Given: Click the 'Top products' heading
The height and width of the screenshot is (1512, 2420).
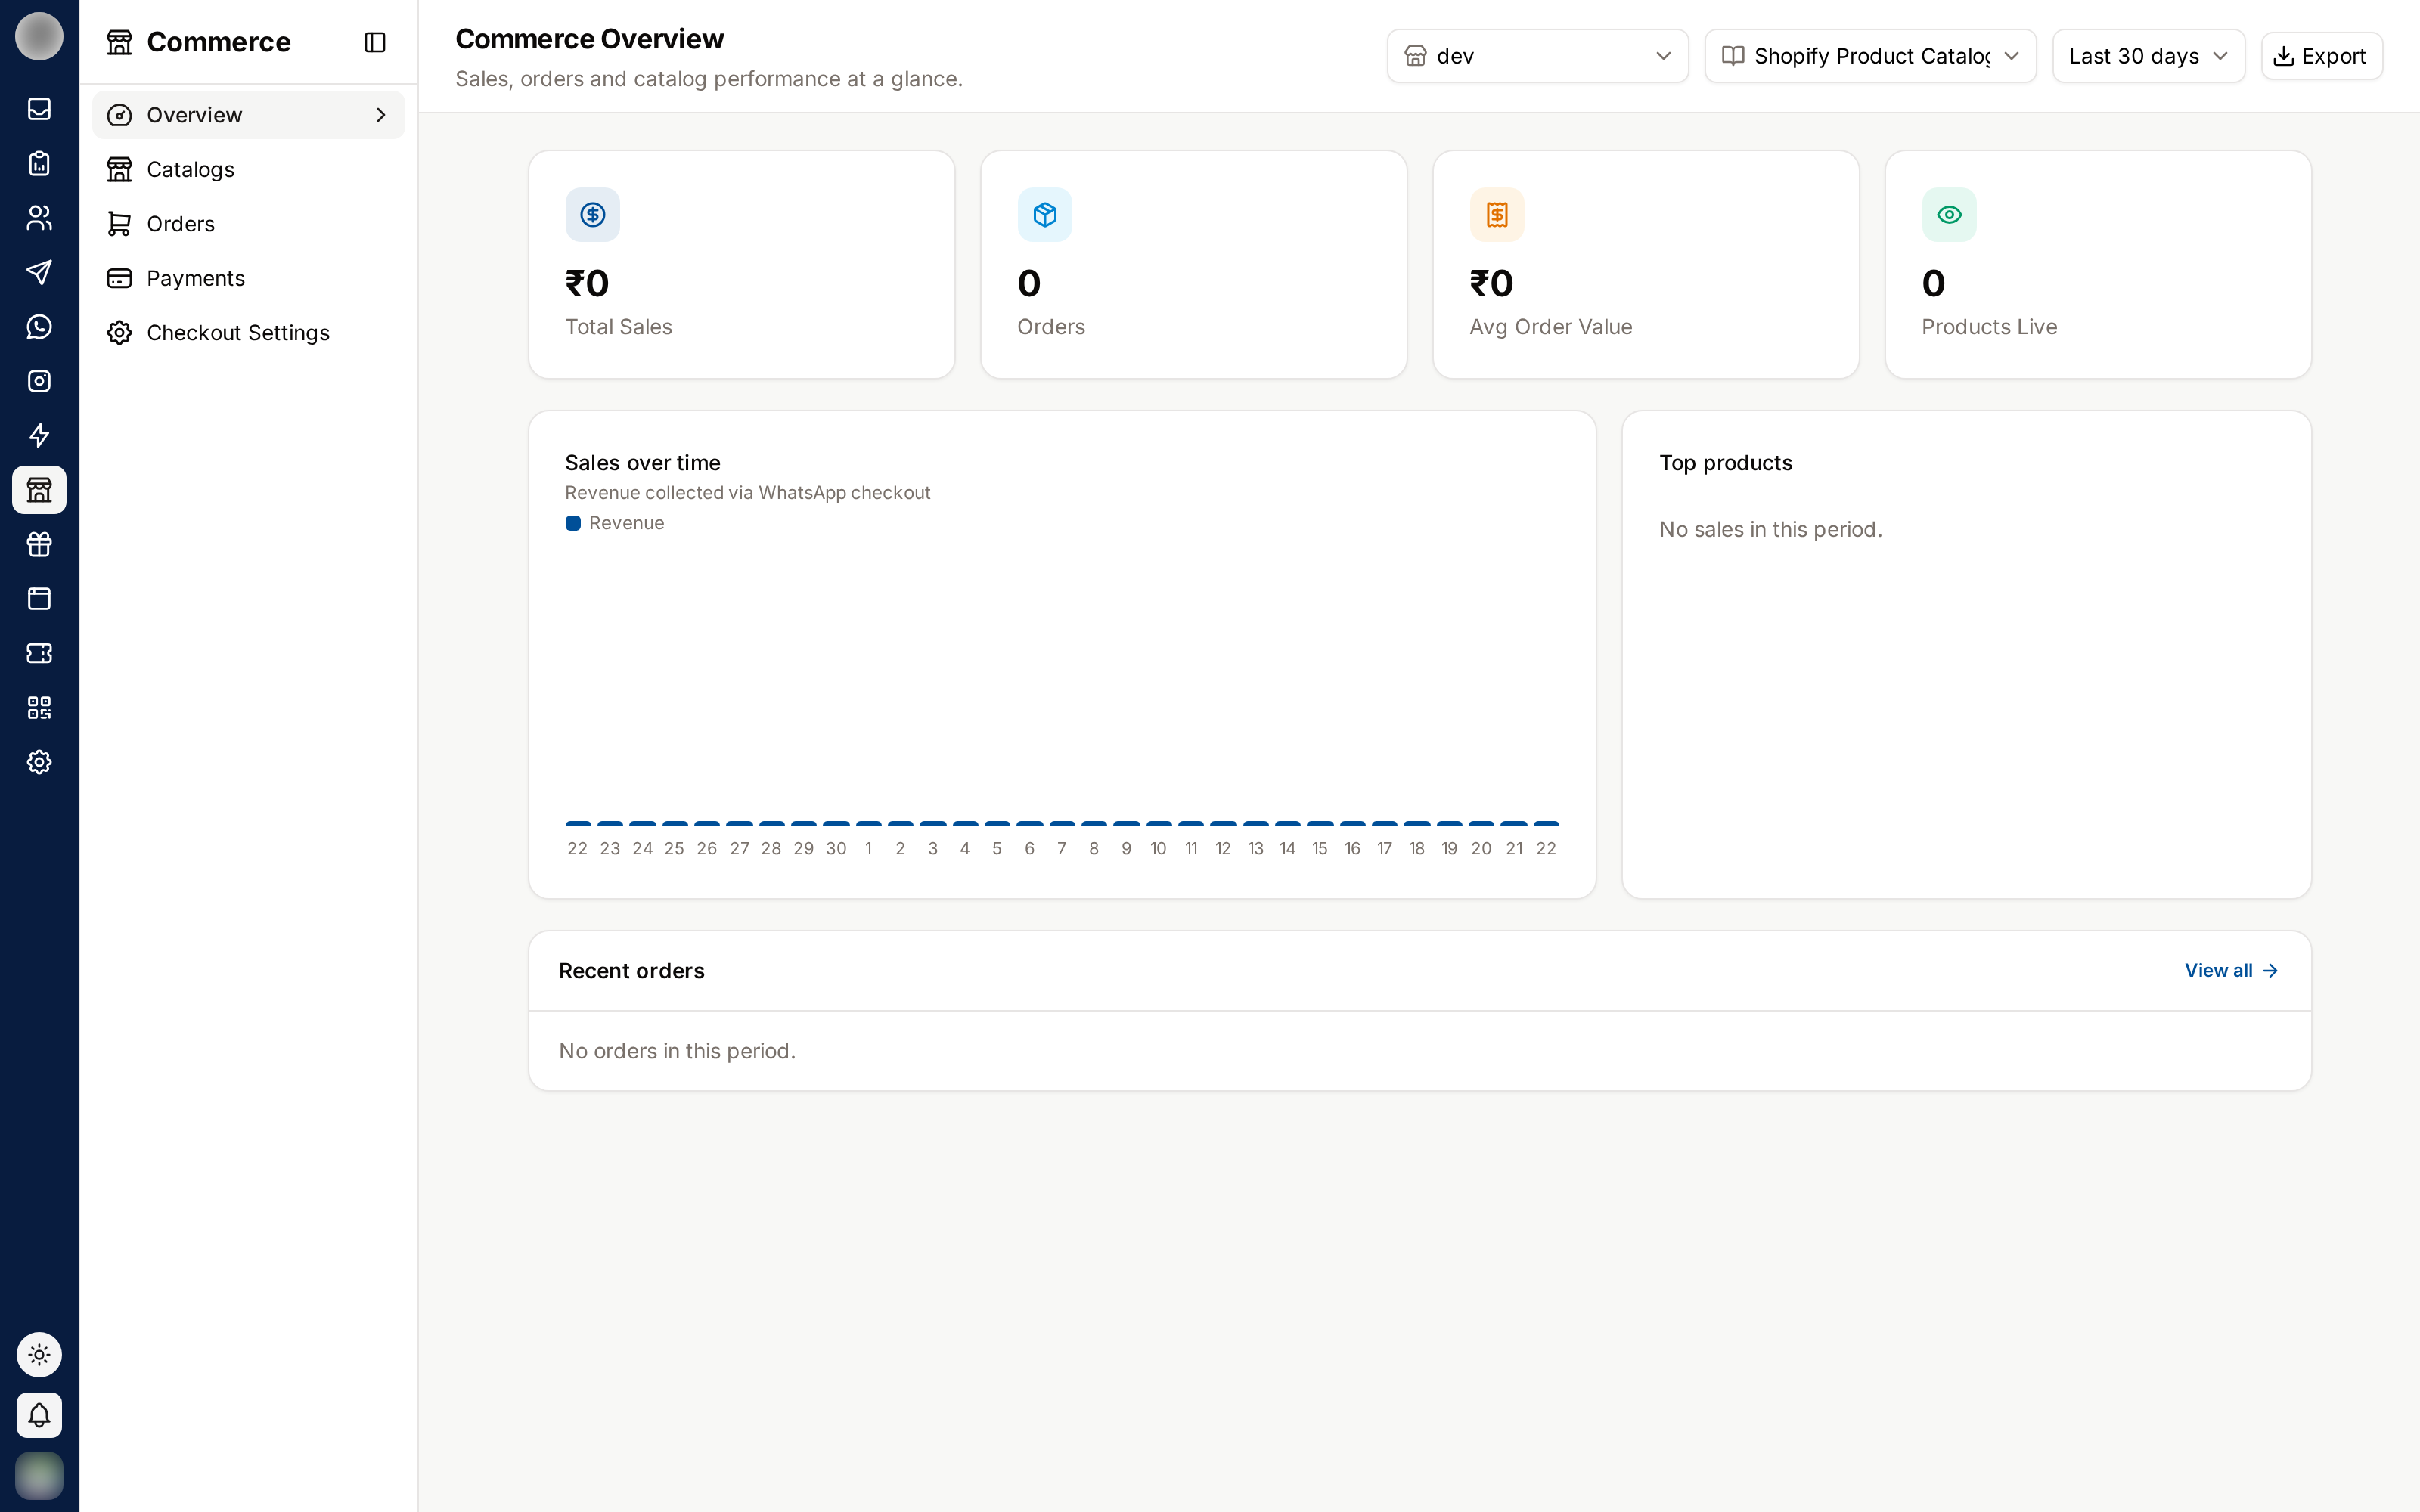Looking at the screenshot, I should point(1725,463).
